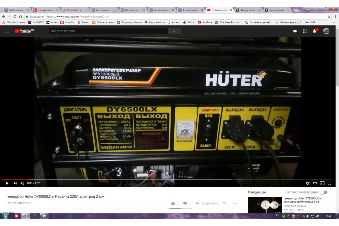The height and width of the screenshot is (226, 339).
Task: Open the Радикал-Фото bookmark
Action: [x=155, y=22]
